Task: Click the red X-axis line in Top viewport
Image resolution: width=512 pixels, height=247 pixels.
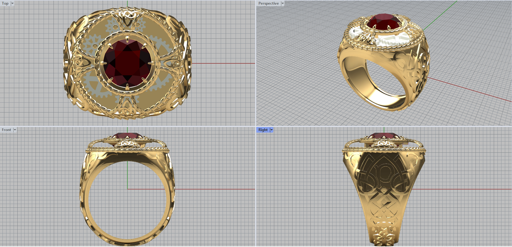Action: (224, 63)
